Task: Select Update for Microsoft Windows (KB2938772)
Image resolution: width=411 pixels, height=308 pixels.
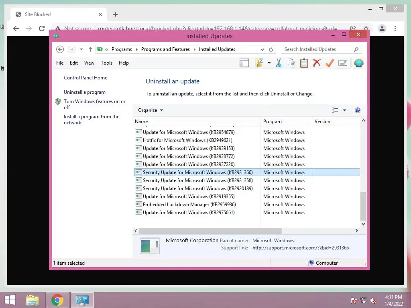Action: 247,156
